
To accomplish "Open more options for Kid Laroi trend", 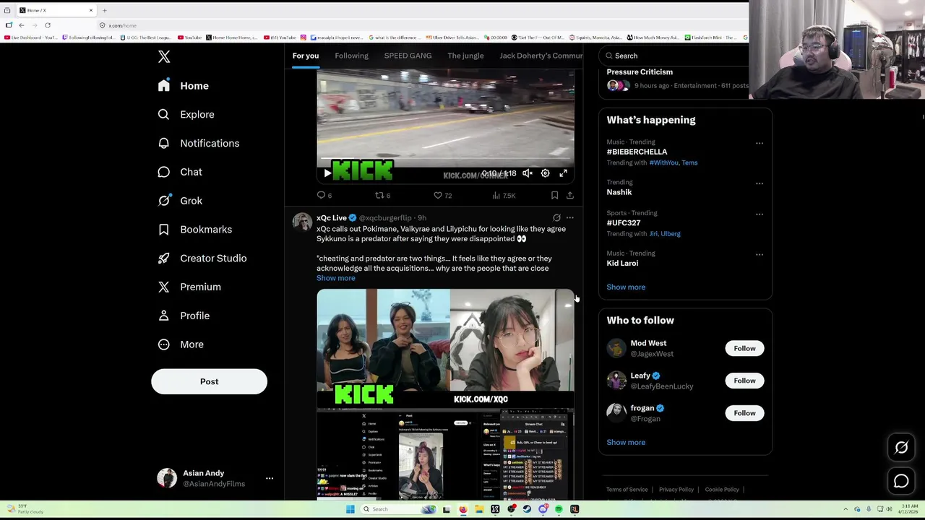I will pyautogui.click(x=760, y=254).
